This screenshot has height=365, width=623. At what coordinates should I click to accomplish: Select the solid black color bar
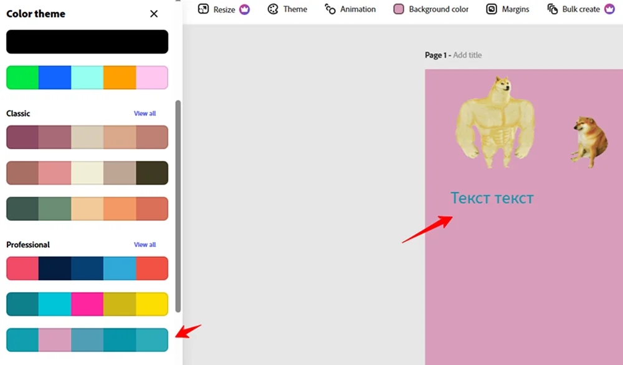pyautogui.click(x=87, y=41)
